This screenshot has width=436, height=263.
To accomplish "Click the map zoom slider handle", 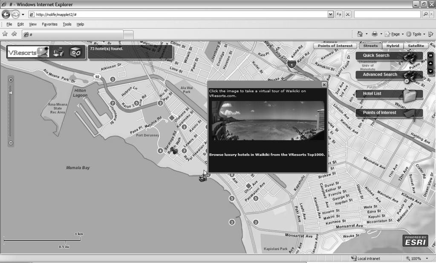I will tap(11, 93).
